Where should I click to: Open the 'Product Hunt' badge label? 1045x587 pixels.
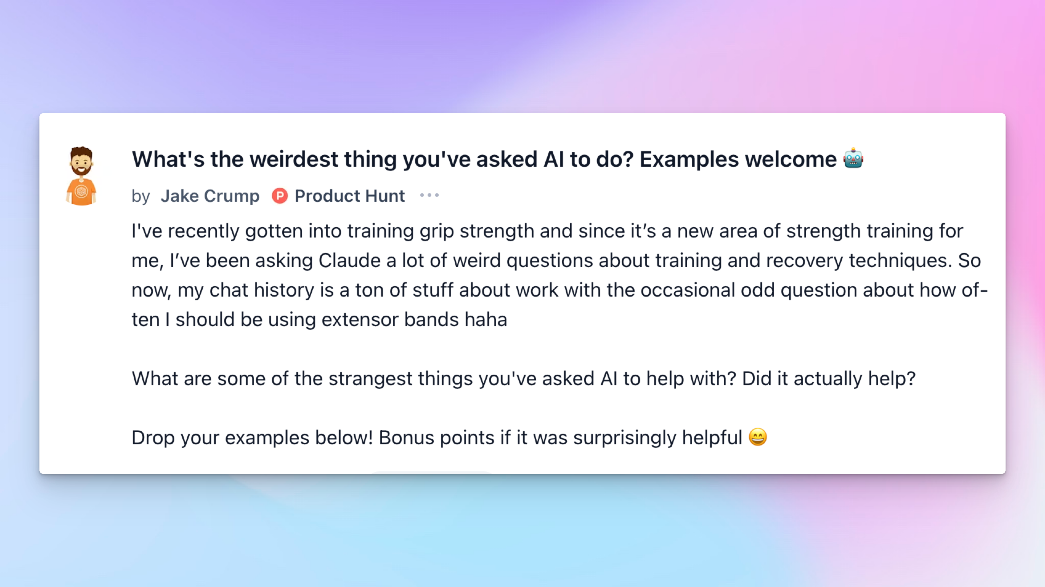[350, 196]
